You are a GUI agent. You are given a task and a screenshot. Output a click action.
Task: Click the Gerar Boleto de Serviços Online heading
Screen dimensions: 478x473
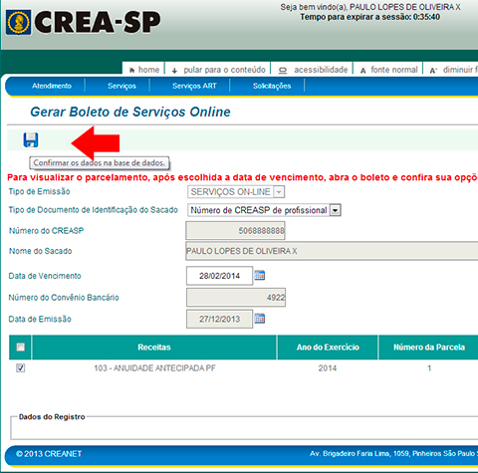130,112
